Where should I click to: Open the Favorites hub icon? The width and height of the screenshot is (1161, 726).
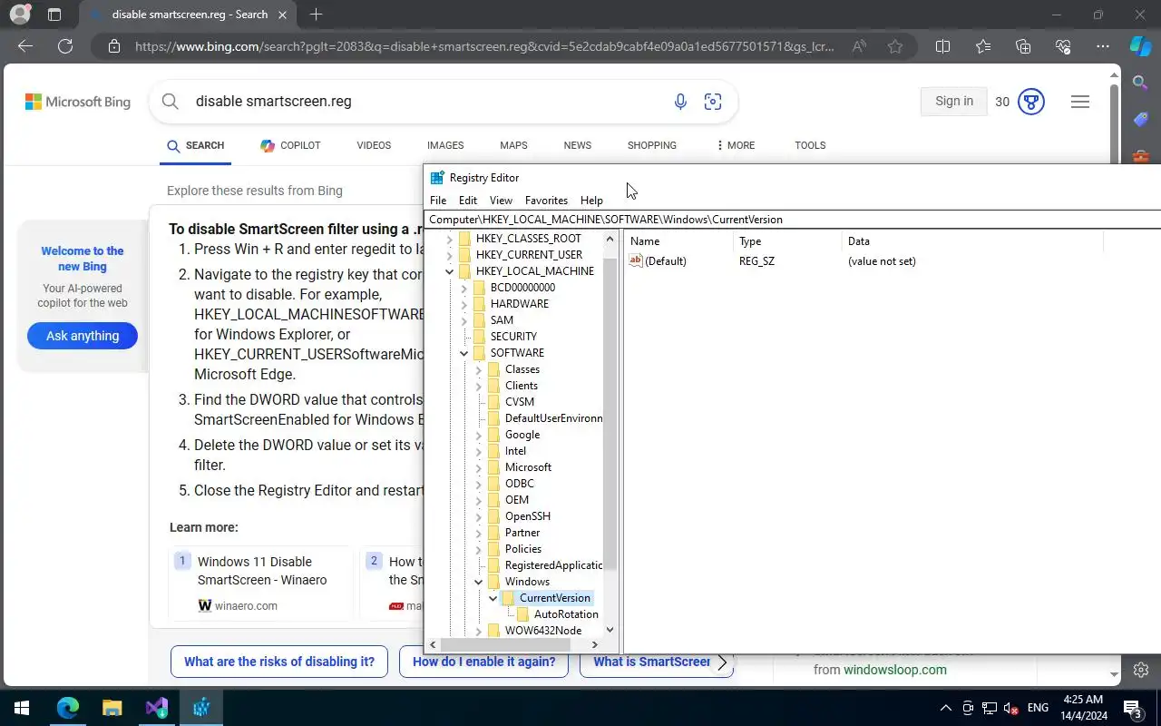click(x=983, y=46)
